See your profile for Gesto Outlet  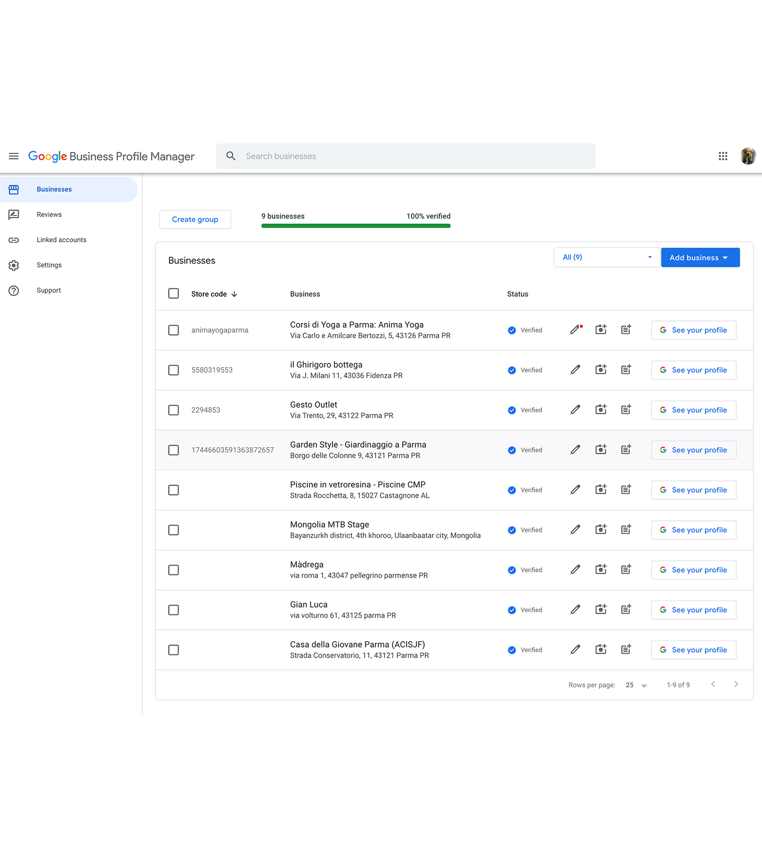693,410
